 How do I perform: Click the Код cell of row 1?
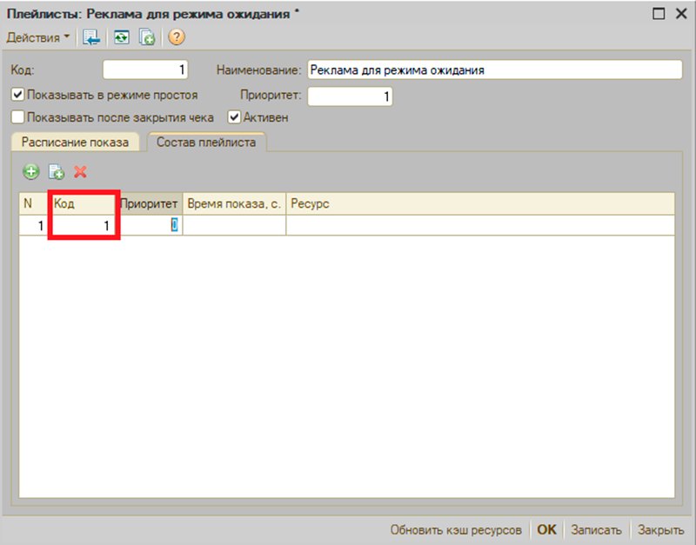point(84,226)
